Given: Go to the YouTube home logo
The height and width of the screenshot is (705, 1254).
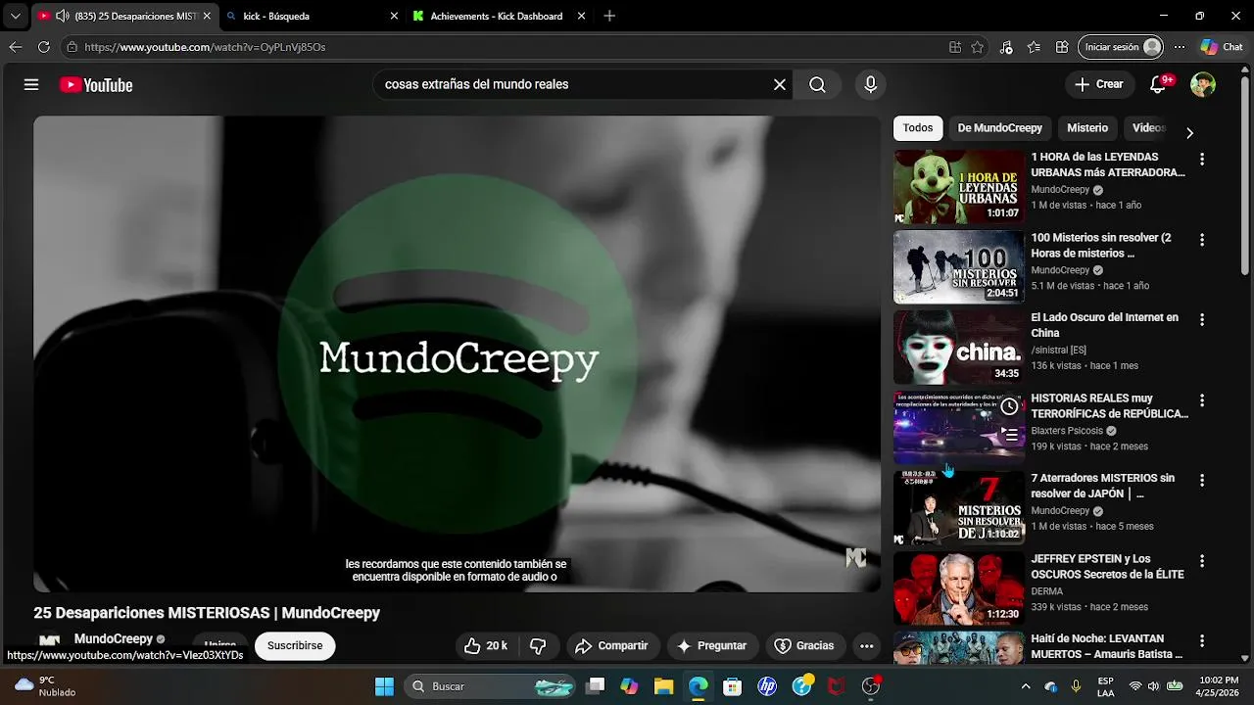Looking at the screenshot, I should (x=96, y=85).
